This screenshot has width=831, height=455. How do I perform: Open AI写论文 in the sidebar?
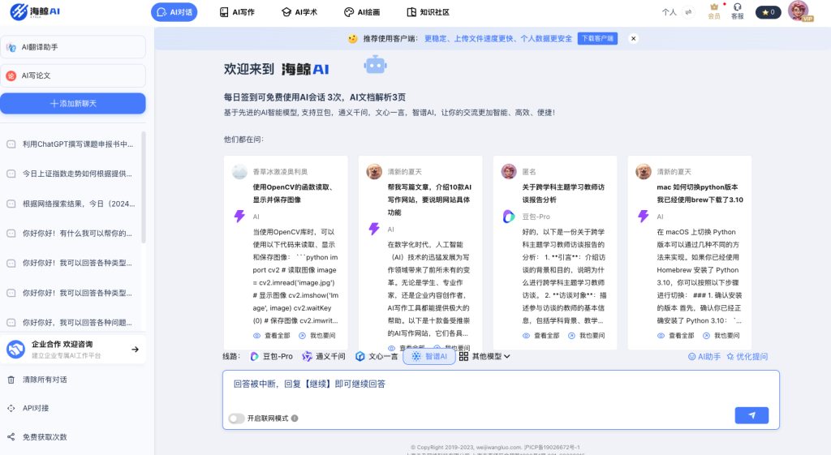(73, 75)
